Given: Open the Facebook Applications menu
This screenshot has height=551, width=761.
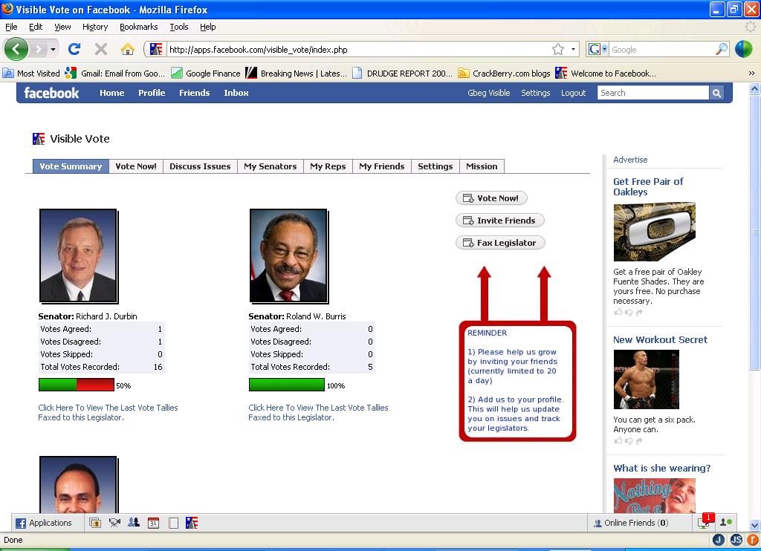Looking at the screenshot, I should (x=44, y=523).
